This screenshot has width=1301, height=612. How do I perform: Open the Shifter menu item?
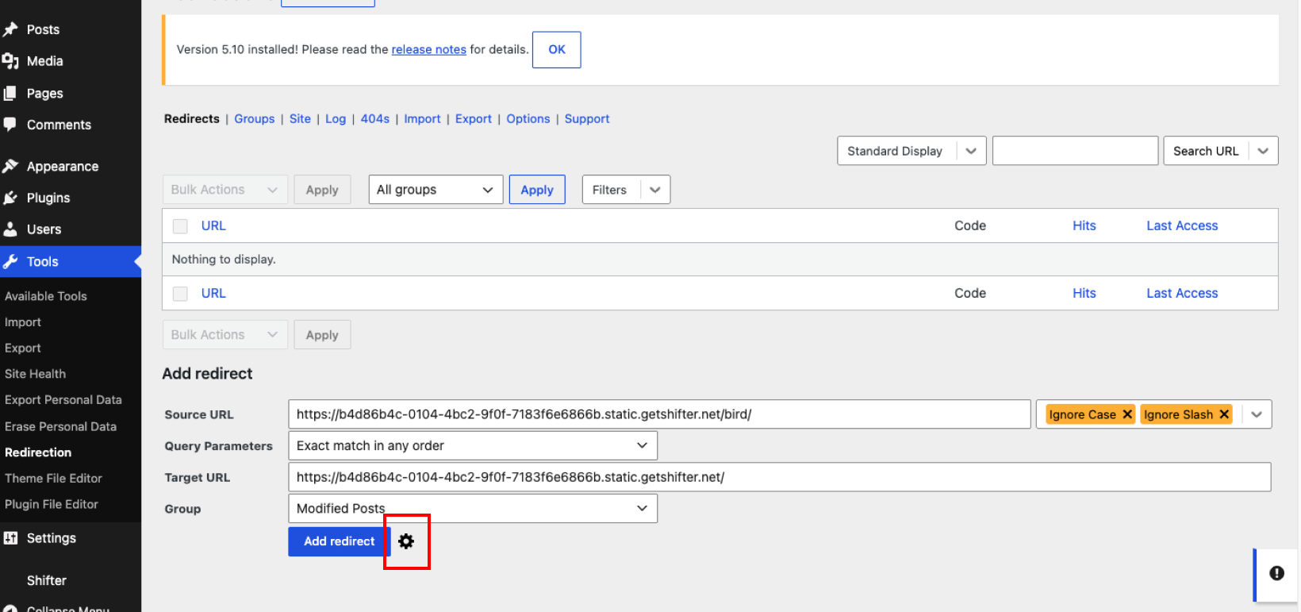[47, 580]
